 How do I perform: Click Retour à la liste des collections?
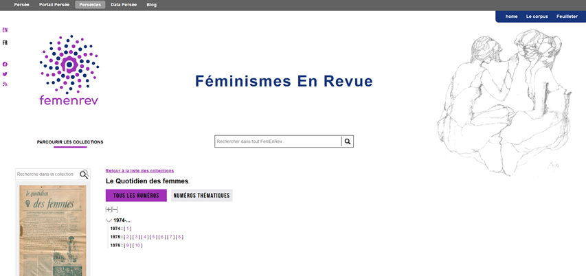tap(139, 170)
